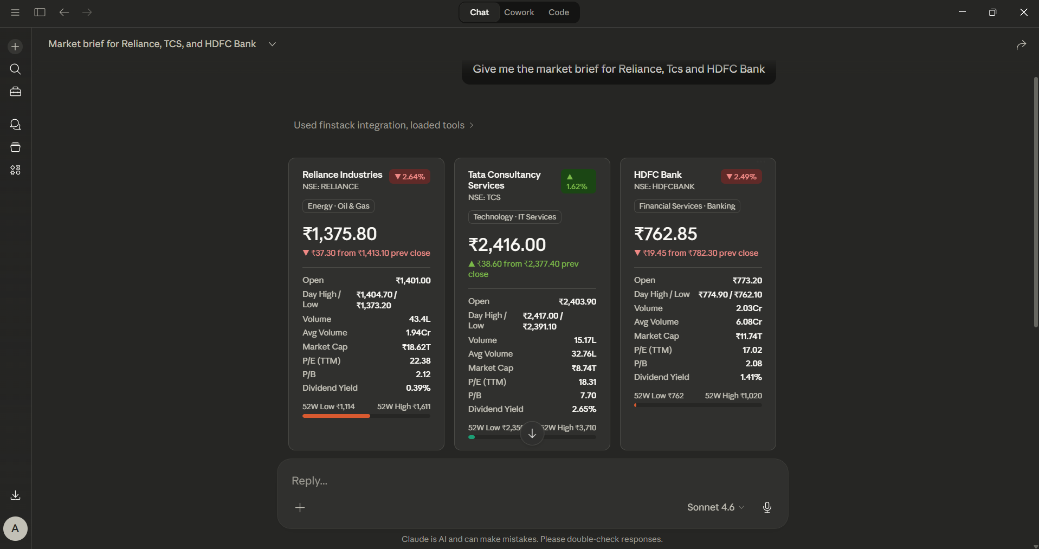Image resolution: width=1039 pixels, height=549 pixels.
Task: Toggle the sidebar panel icon
Action: coord(40,12)
